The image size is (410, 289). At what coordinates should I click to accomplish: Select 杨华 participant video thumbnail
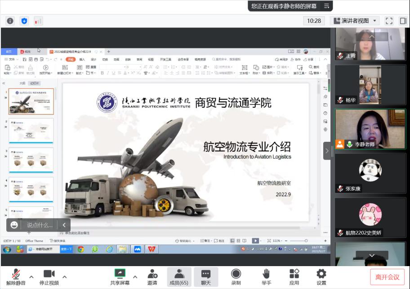point(370,85)
